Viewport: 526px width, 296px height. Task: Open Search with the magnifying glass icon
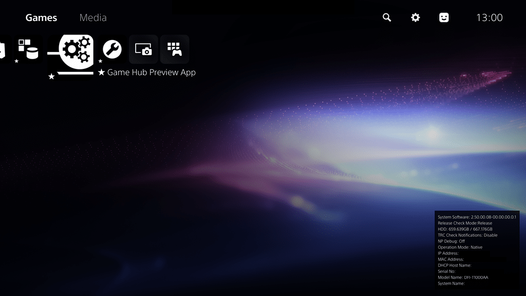(387, 17)
